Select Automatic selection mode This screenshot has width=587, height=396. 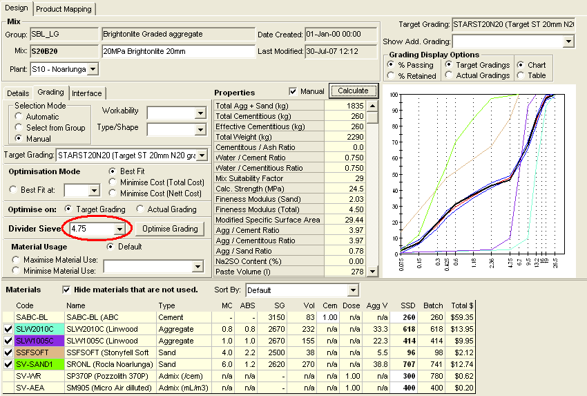(19, 117)
